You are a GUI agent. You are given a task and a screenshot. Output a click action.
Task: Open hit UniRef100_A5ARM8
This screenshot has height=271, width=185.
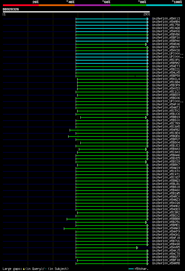(x=166, y=263)
